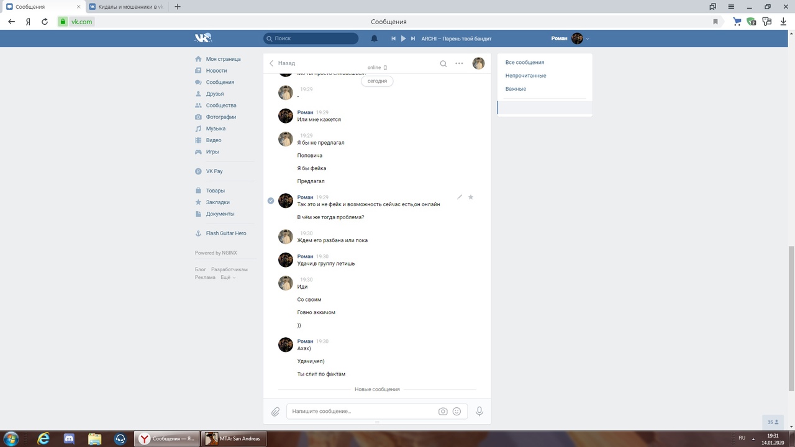Open the emoji smiley picker
Screen dimensions: 795x447
457,412
